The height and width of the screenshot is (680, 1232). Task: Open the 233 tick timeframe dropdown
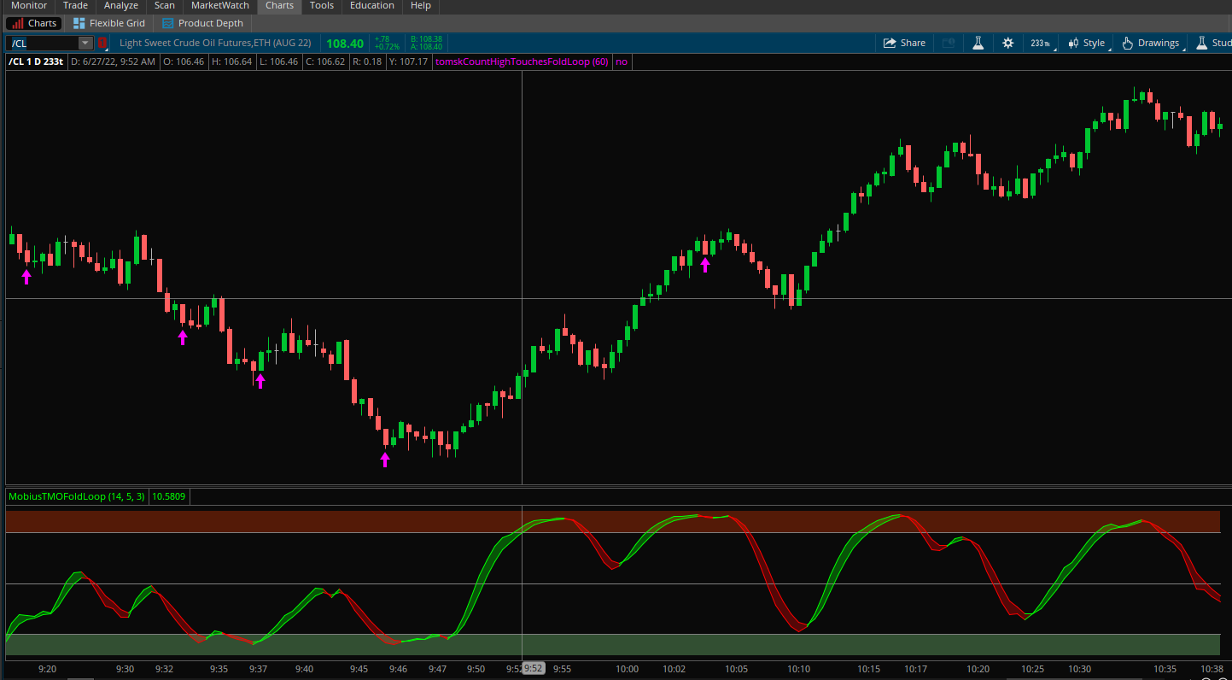tap(1042, 43)
